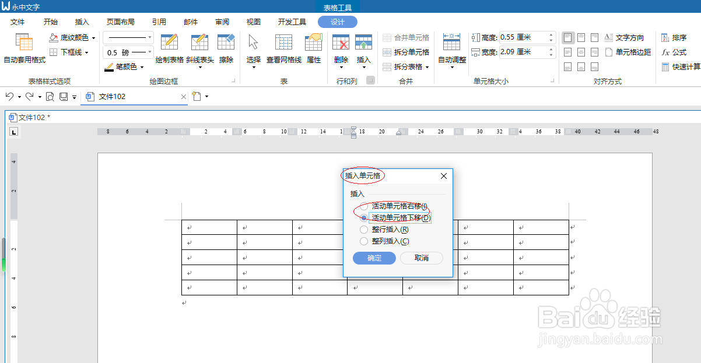The width and height of the screenshot is (701, 363).
Task: Click the ruler tab-stop selector L box
Action: click(x=13, y=132)
